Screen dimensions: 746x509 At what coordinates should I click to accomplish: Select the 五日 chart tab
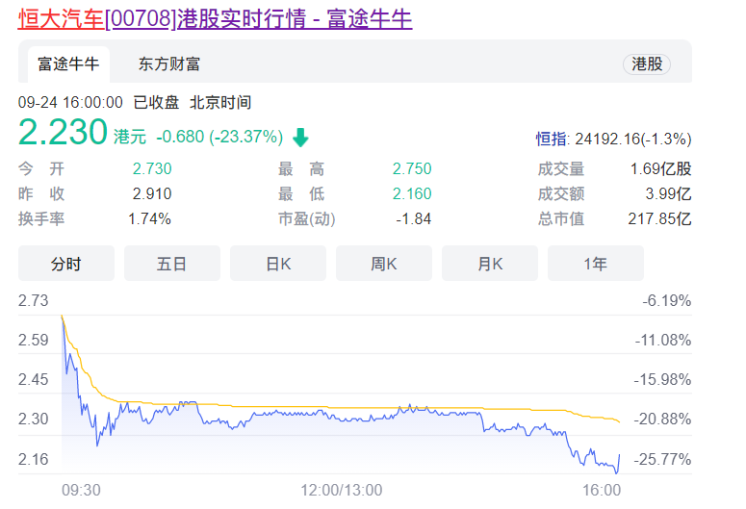172,264
